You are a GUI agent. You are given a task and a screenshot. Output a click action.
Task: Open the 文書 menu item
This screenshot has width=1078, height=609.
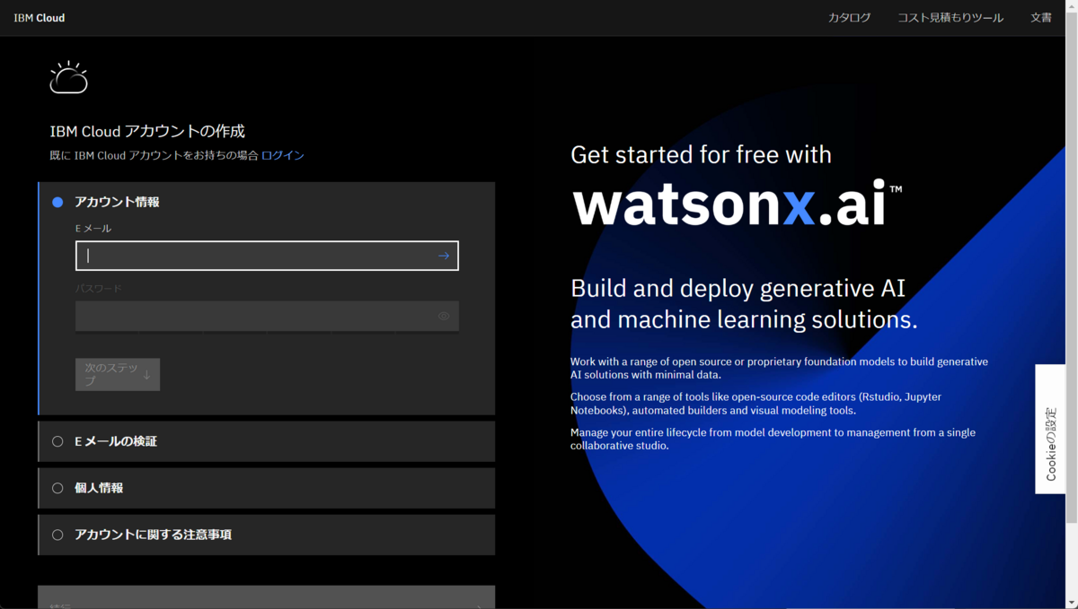coord(1041,18)
